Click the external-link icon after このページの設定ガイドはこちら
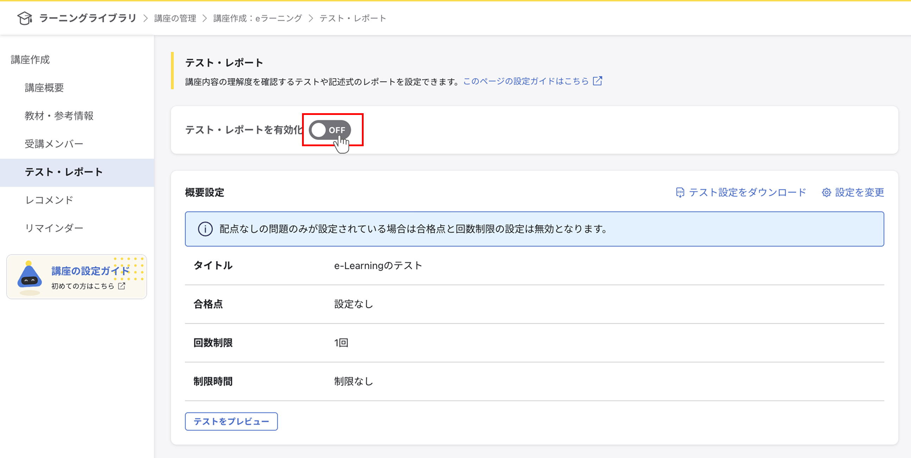This screenshot has width=911, height=458. (x=597, y=81)
